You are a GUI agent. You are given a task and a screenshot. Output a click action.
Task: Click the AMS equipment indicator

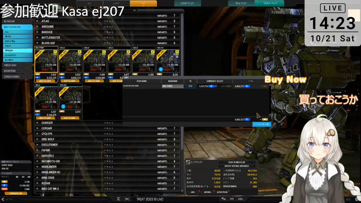(193, 192)
